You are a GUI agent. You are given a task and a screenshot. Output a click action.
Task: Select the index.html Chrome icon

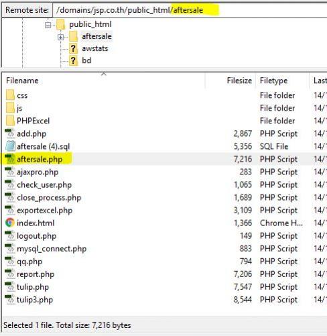coord(10,223)
